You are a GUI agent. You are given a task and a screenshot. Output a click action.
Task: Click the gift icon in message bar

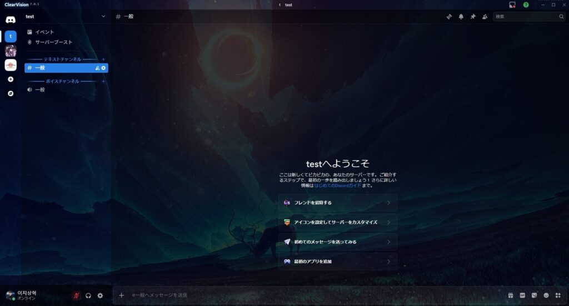click(x=510, y=295)
